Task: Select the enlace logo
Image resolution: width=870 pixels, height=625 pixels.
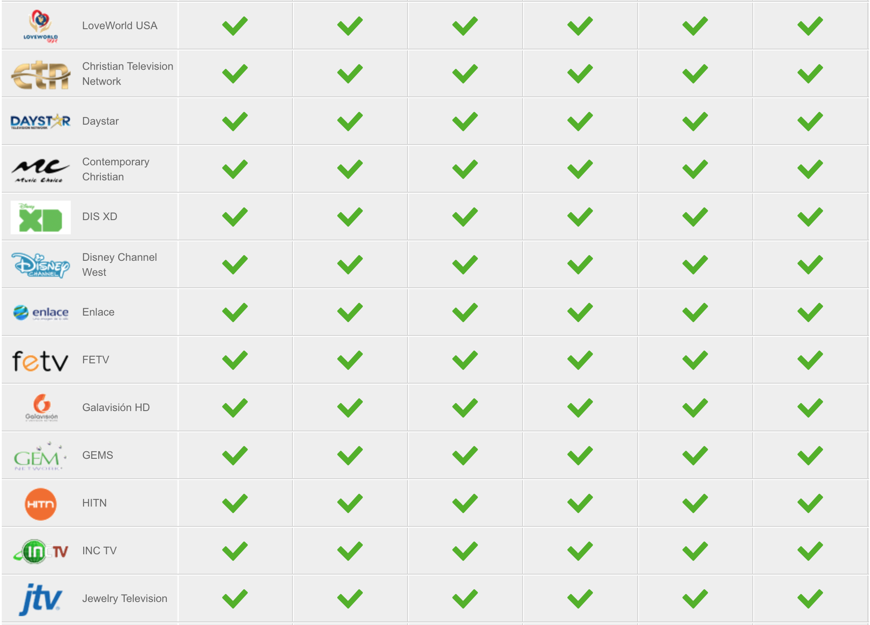Action: (x=41, y=312)
